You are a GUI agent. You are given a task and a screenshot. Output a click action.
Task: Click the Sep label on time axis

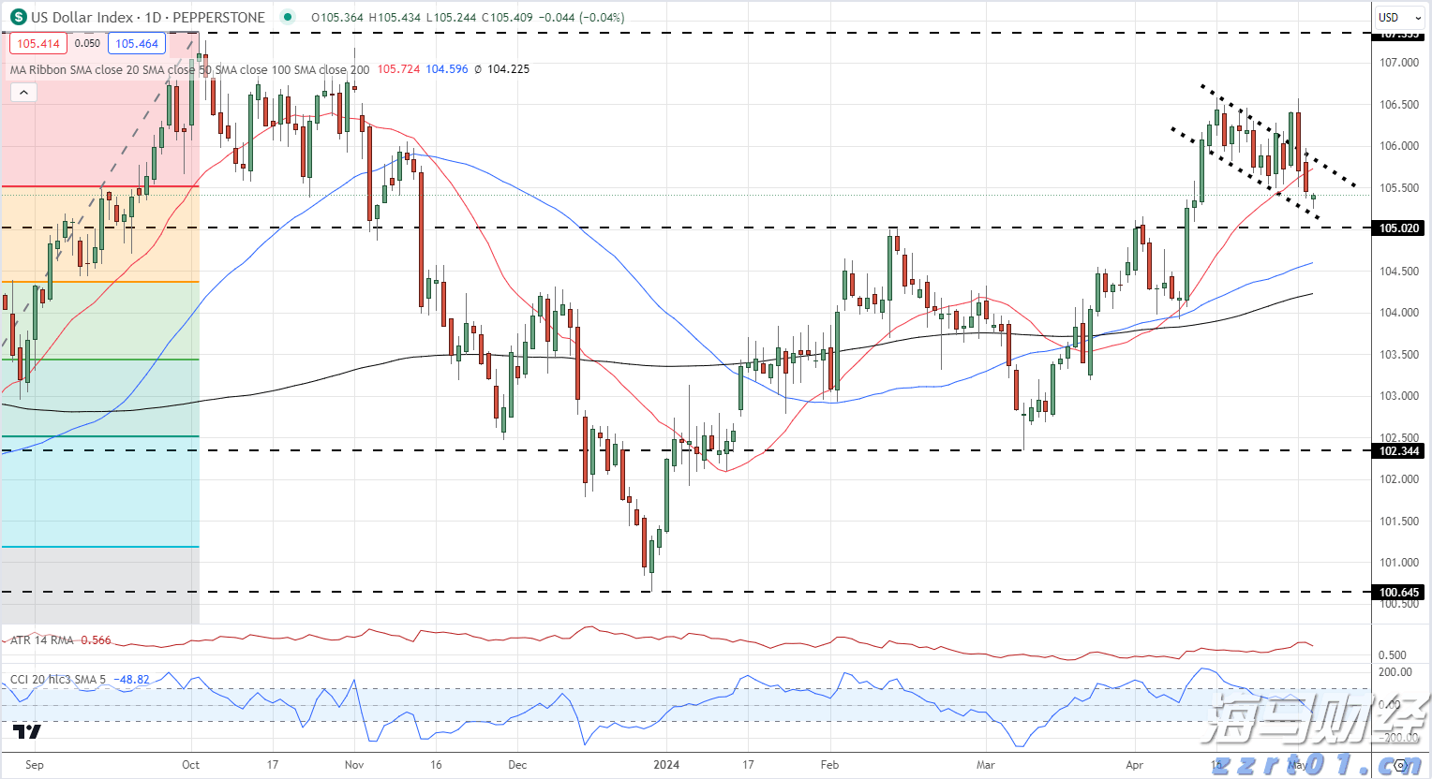click(x=35, y=765)
